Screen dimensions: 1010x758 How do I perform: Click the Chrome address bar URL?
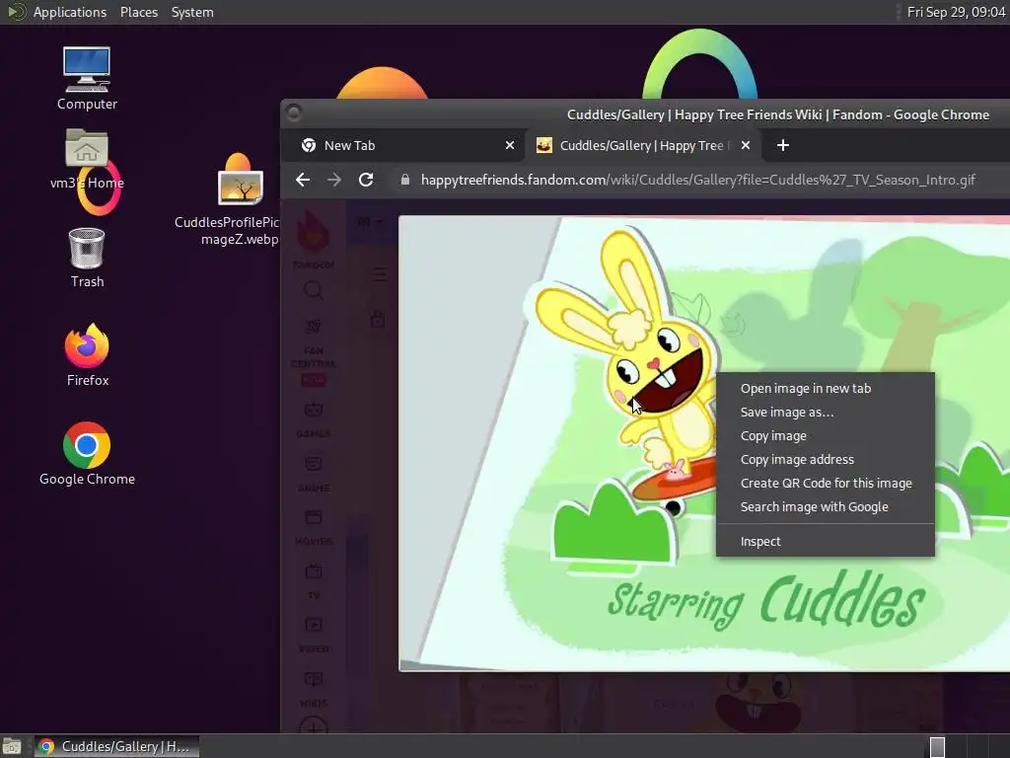coord(697,180)
